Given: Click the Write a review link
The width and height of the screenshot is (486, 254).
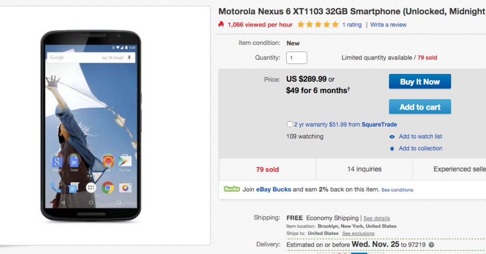Looking at the screenshot, I should [388, 25].
